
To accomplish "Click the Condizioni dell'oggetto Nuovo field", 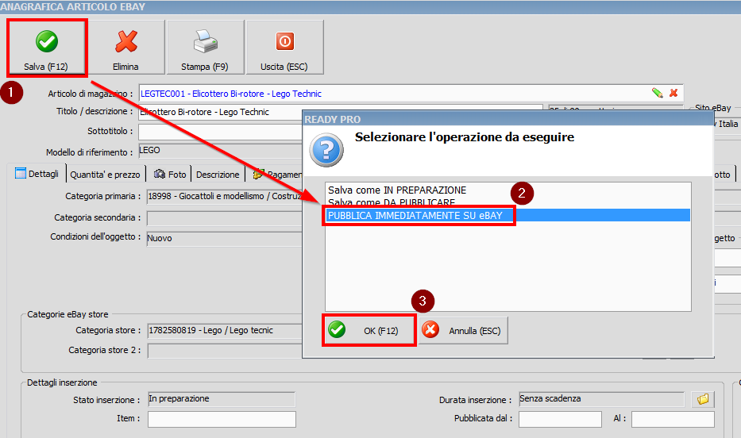I will pyautogui.click(x=225, y=238).
